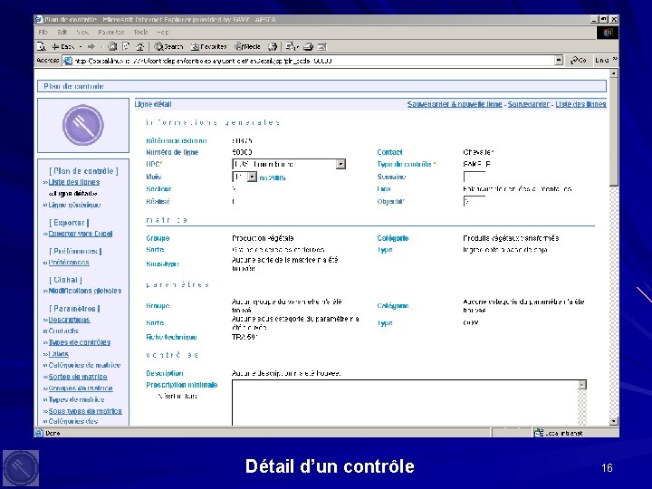Click the History toolbar icon
This screenshot has width=652, height=489.
pos(273,46)
